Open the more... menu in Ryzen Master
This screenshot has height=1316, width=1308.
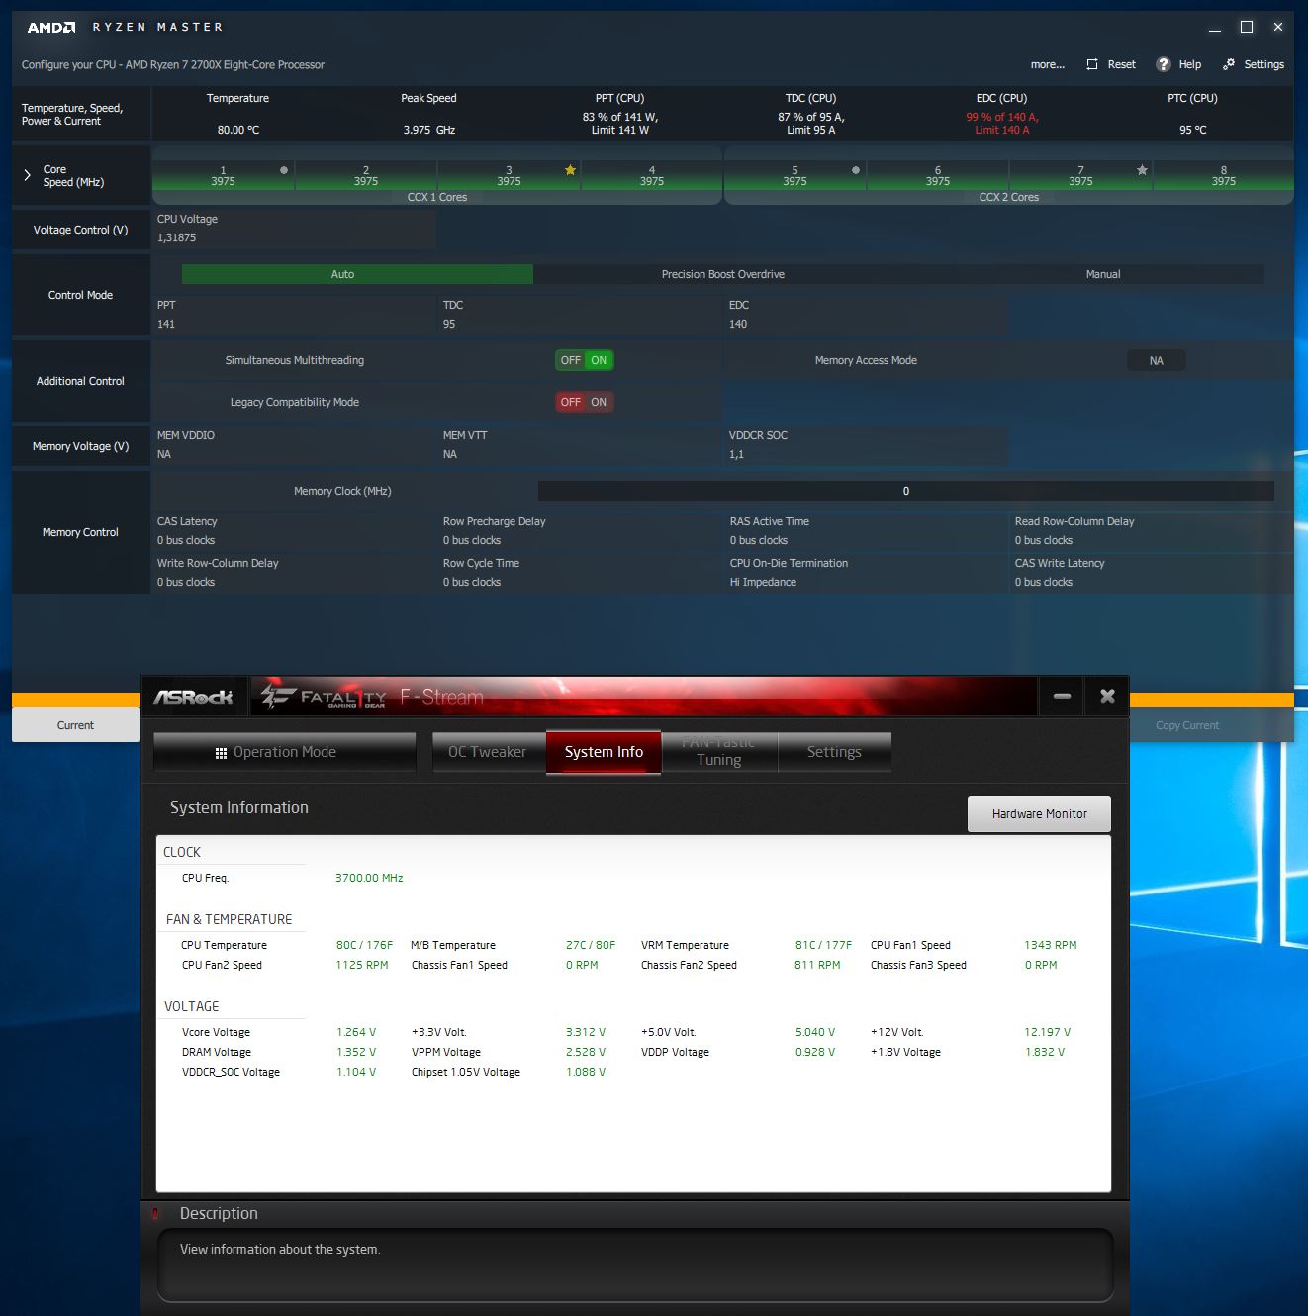tap(1048, 64)
